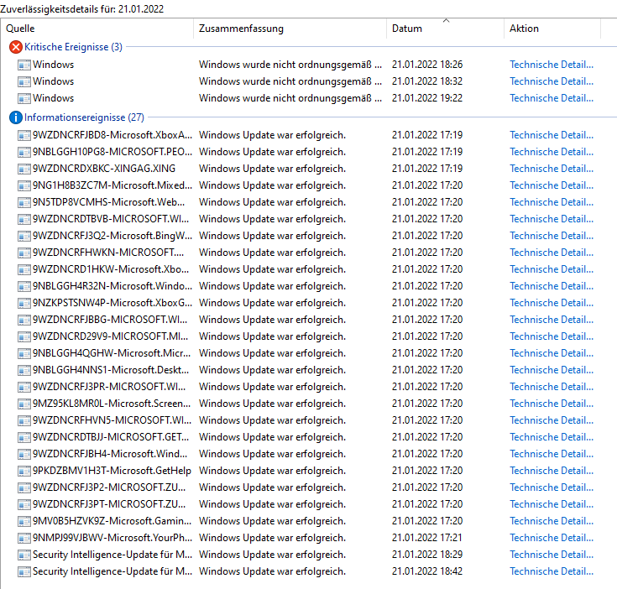
Task: Click the icon beside Windows event at 19:22
Action: (x=24, y=98)
